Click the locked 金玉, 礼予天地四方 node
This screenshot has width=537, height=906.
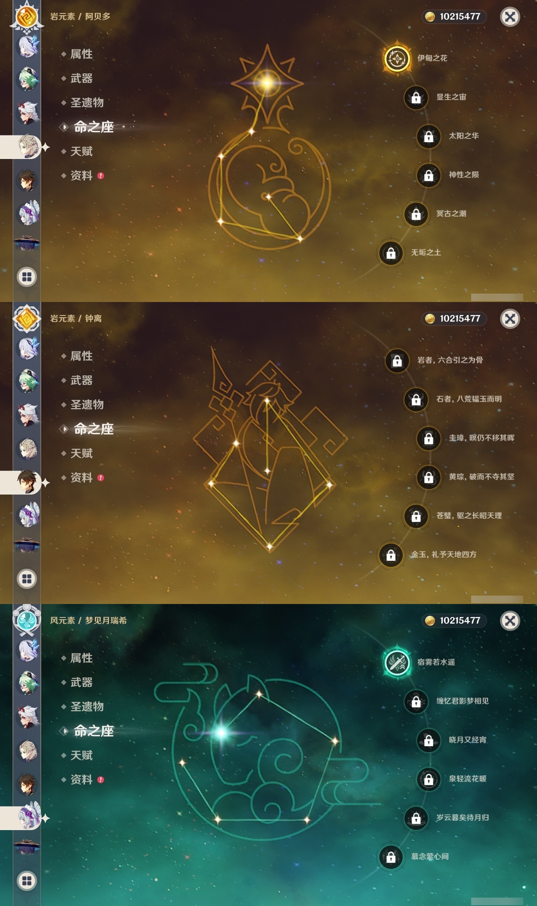pos(391,555)
